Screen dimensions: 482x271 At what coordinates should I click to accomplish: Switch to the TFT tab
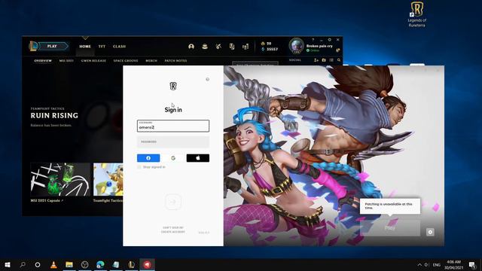click(102, 47)
